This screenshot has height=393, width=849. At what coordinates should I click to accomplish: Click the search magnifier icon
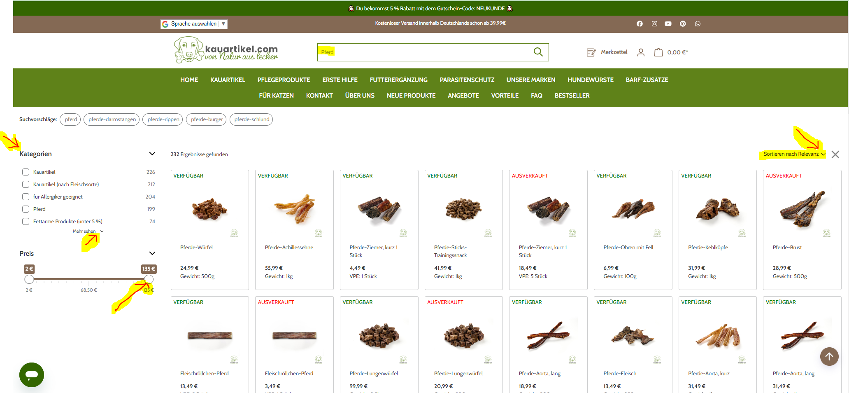tap(538, 52)
